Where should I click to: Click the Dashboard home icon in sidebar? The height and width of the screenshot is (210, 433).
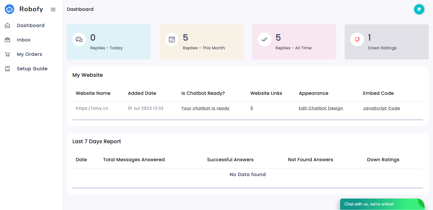tap(8, 25)
